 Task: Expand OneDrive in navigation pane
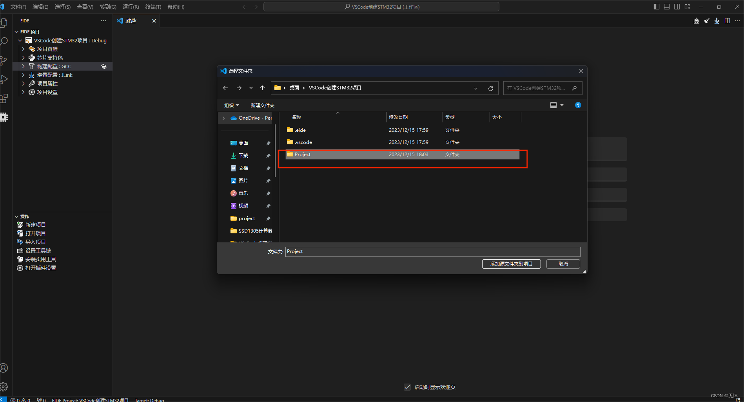click(x=224, y=118)
